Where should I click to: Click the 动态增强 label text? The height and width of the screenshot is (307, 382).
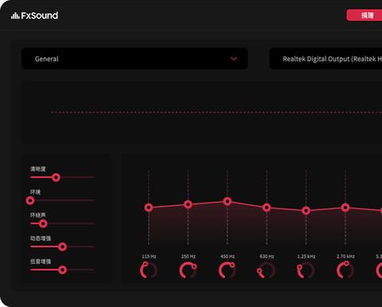[41, 238]
